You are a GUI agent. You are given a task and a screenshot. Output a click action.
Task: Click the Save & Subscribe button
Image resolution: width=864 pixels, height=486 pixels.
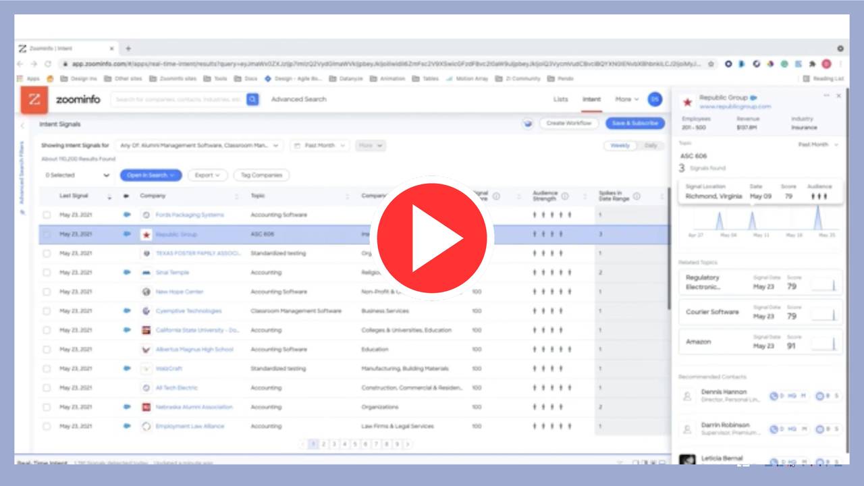634,124
